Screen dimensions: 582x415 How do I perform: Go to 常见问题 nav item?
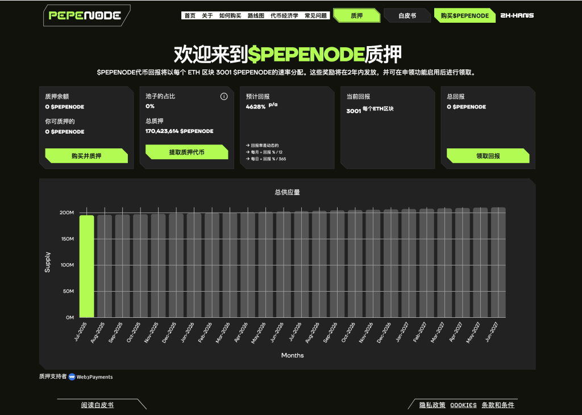coord(316,15)
